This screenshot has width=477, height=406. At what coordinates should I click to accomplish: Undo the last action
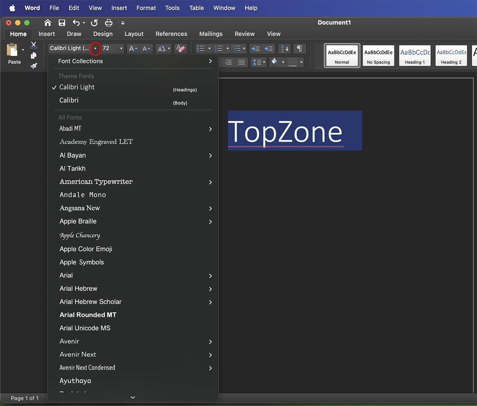click(76, 23)
